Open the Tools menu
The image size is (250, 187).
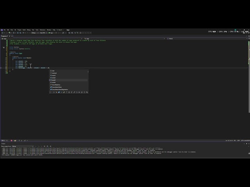click(37, 30)
